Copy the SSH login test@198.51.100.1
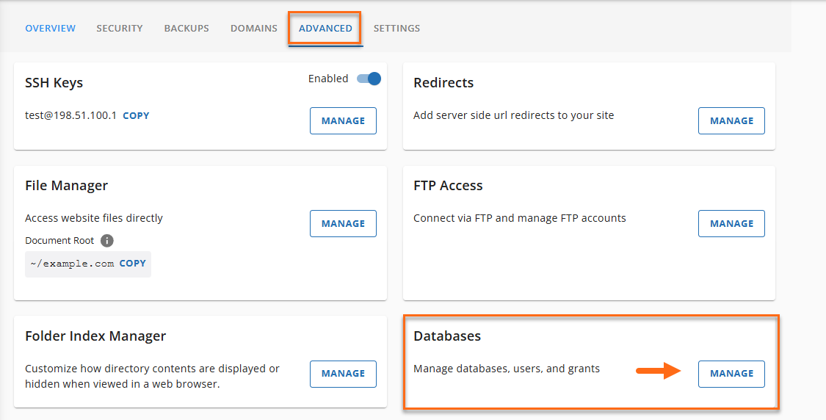This screenshot has width=826, height=420. (136, 116)
